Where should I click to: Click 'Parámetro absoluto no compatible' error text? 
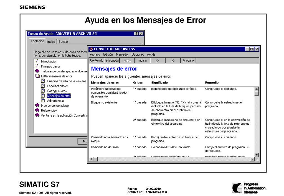pos(109,93)
